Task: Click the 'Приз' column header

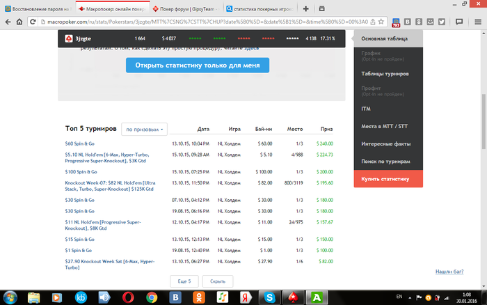Action: coord(326,129)
